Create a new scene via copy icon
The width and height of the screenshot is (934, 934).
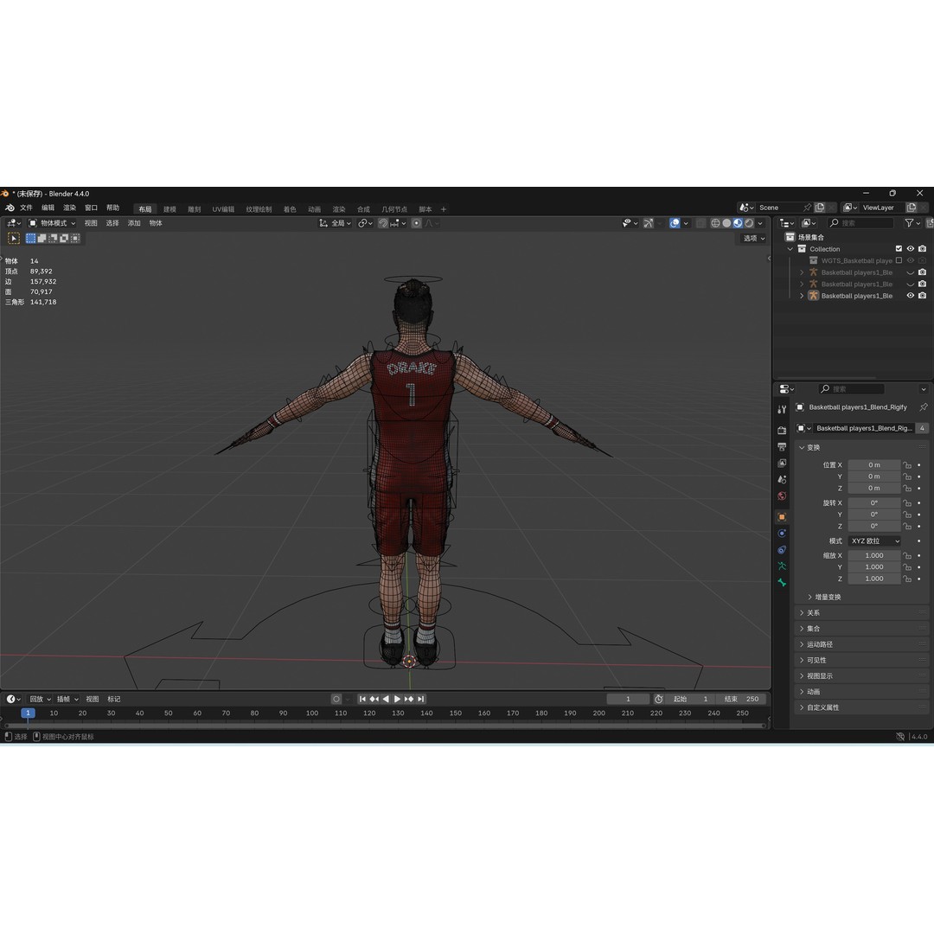coord(820,208)
